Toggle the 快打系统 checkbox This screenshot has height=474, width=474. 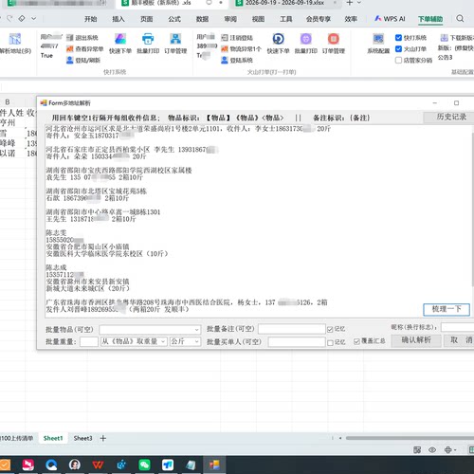pos(398,38)
